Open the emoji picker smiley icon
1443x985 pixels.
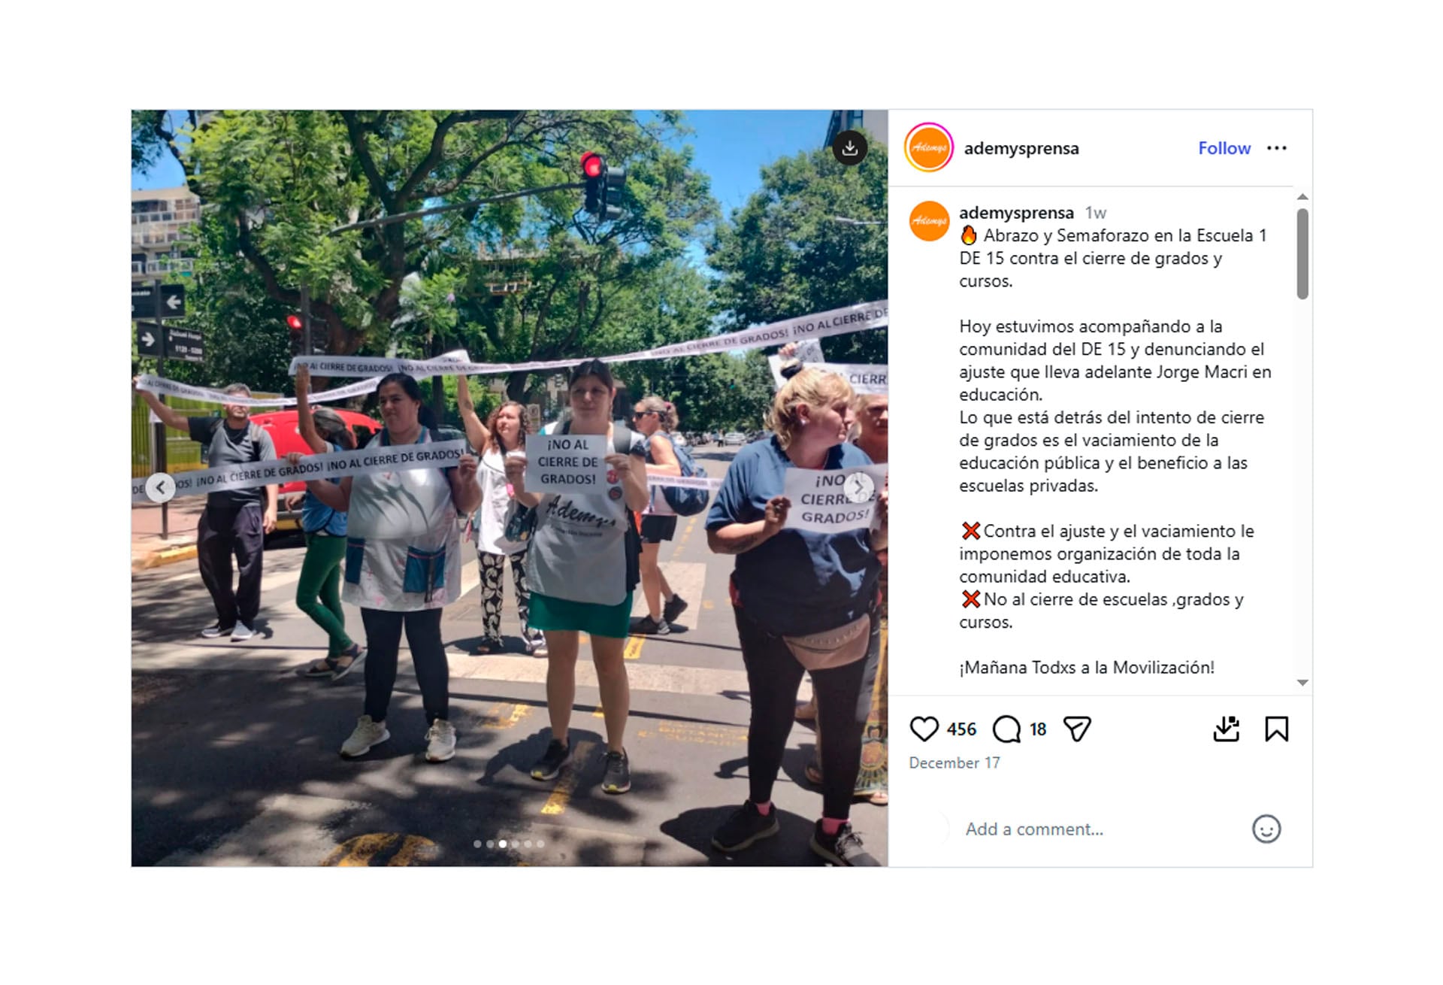(1266, 829)
